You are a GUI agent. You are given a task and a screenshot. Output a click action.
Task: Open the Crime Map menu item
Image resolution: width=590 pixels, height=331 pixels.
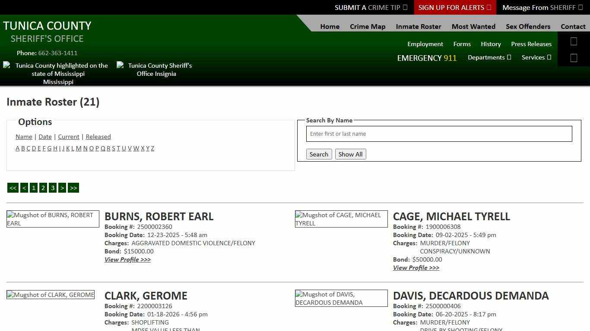368,26
